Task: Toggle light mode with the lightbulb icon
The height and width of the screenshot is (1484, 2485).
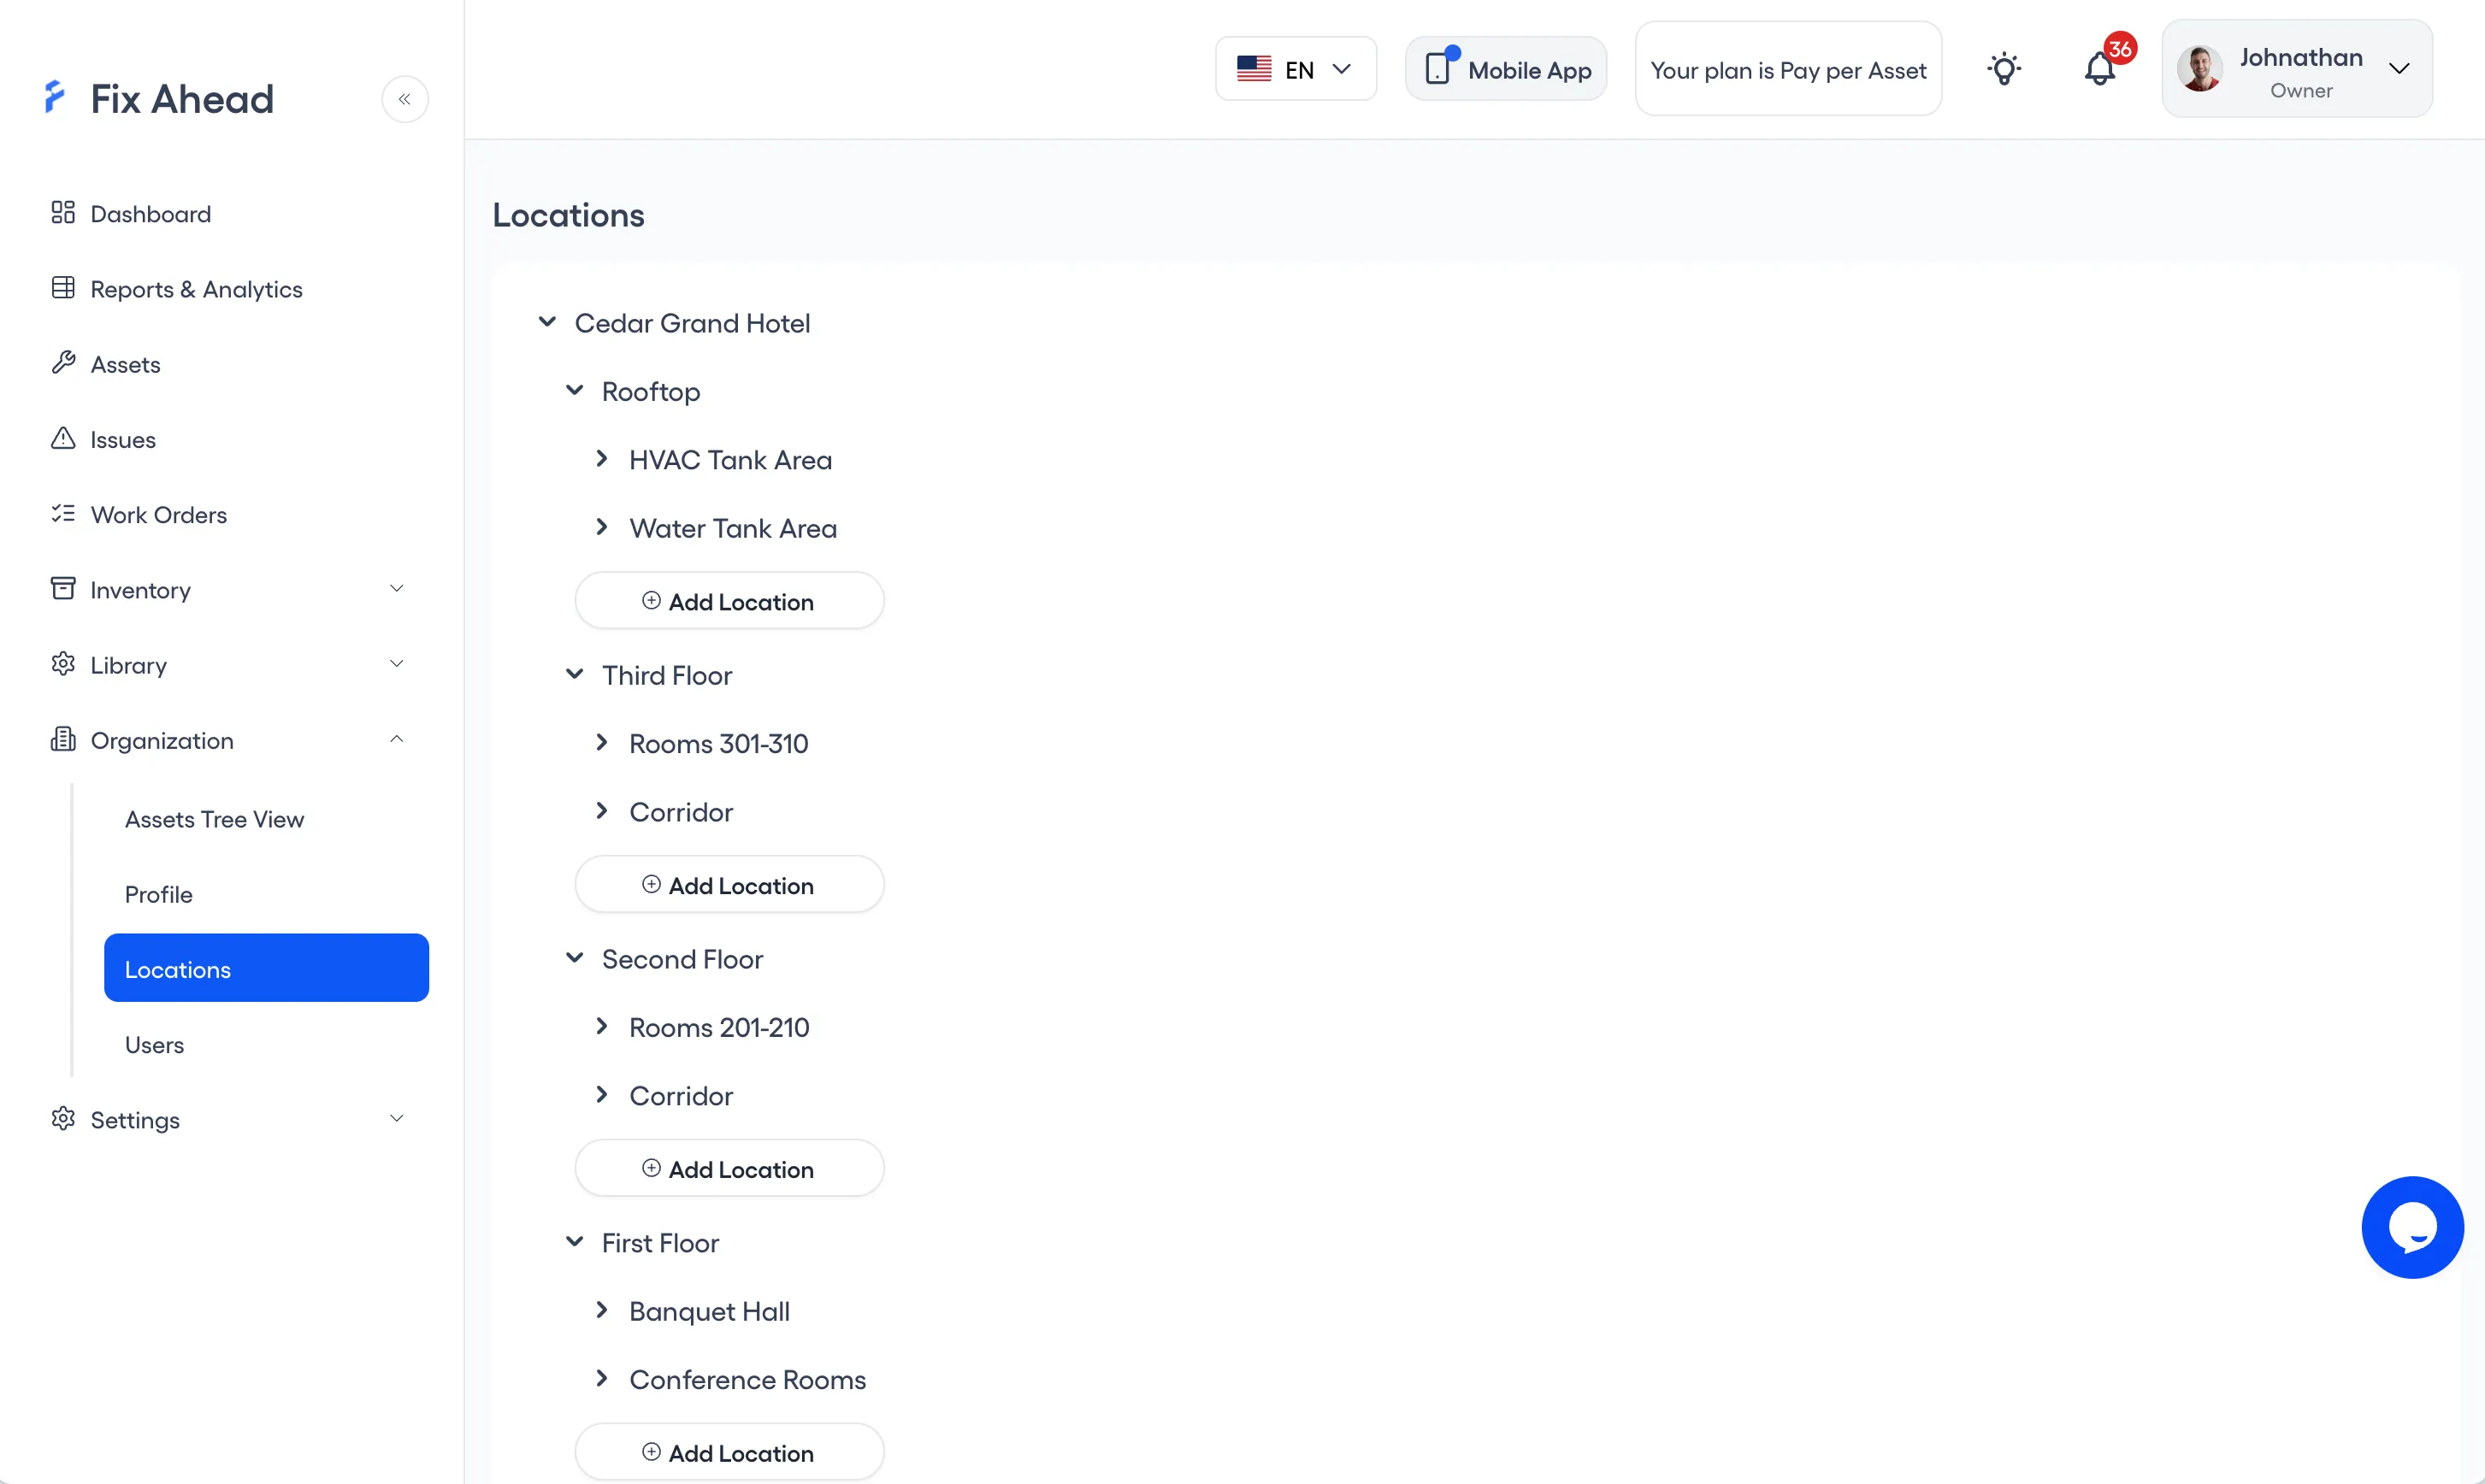Action: pos(2004,69)
